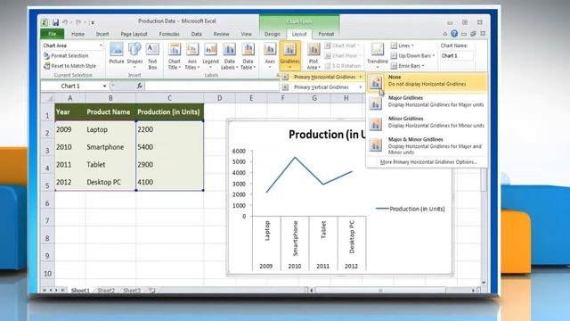Switch to the Page Layout tab
Viewport: 570px width, 321px height.
(134, 34)
